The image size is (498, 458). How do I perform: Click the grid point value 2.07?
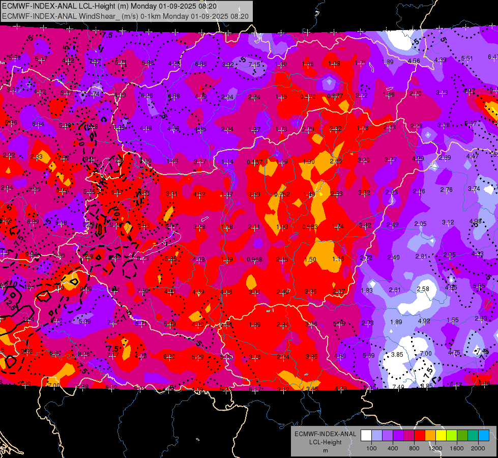pos(339,291)
